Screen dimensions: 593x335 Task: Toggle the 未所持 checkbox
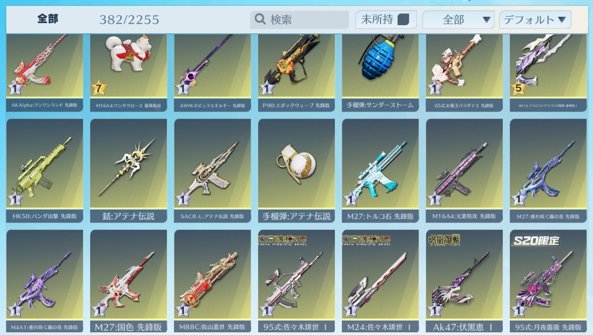point(404,19)
